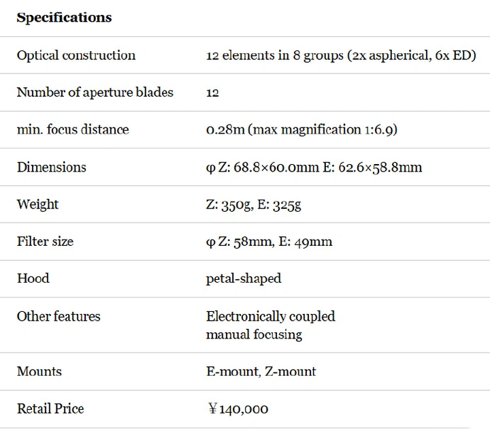Select the Z: 350g, E: 325g value
Viewport: 490px width, 429px height.
253,204
